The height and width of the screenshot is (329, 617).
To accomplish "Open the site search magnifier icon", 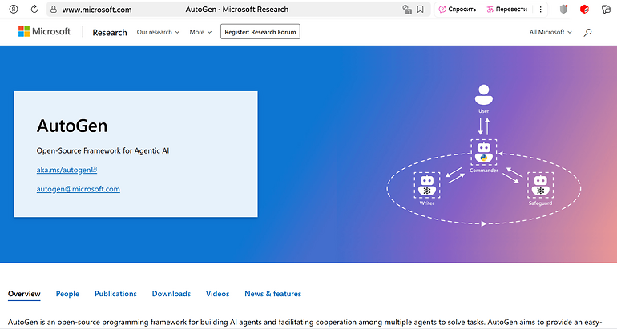I will tap(588, 32).
